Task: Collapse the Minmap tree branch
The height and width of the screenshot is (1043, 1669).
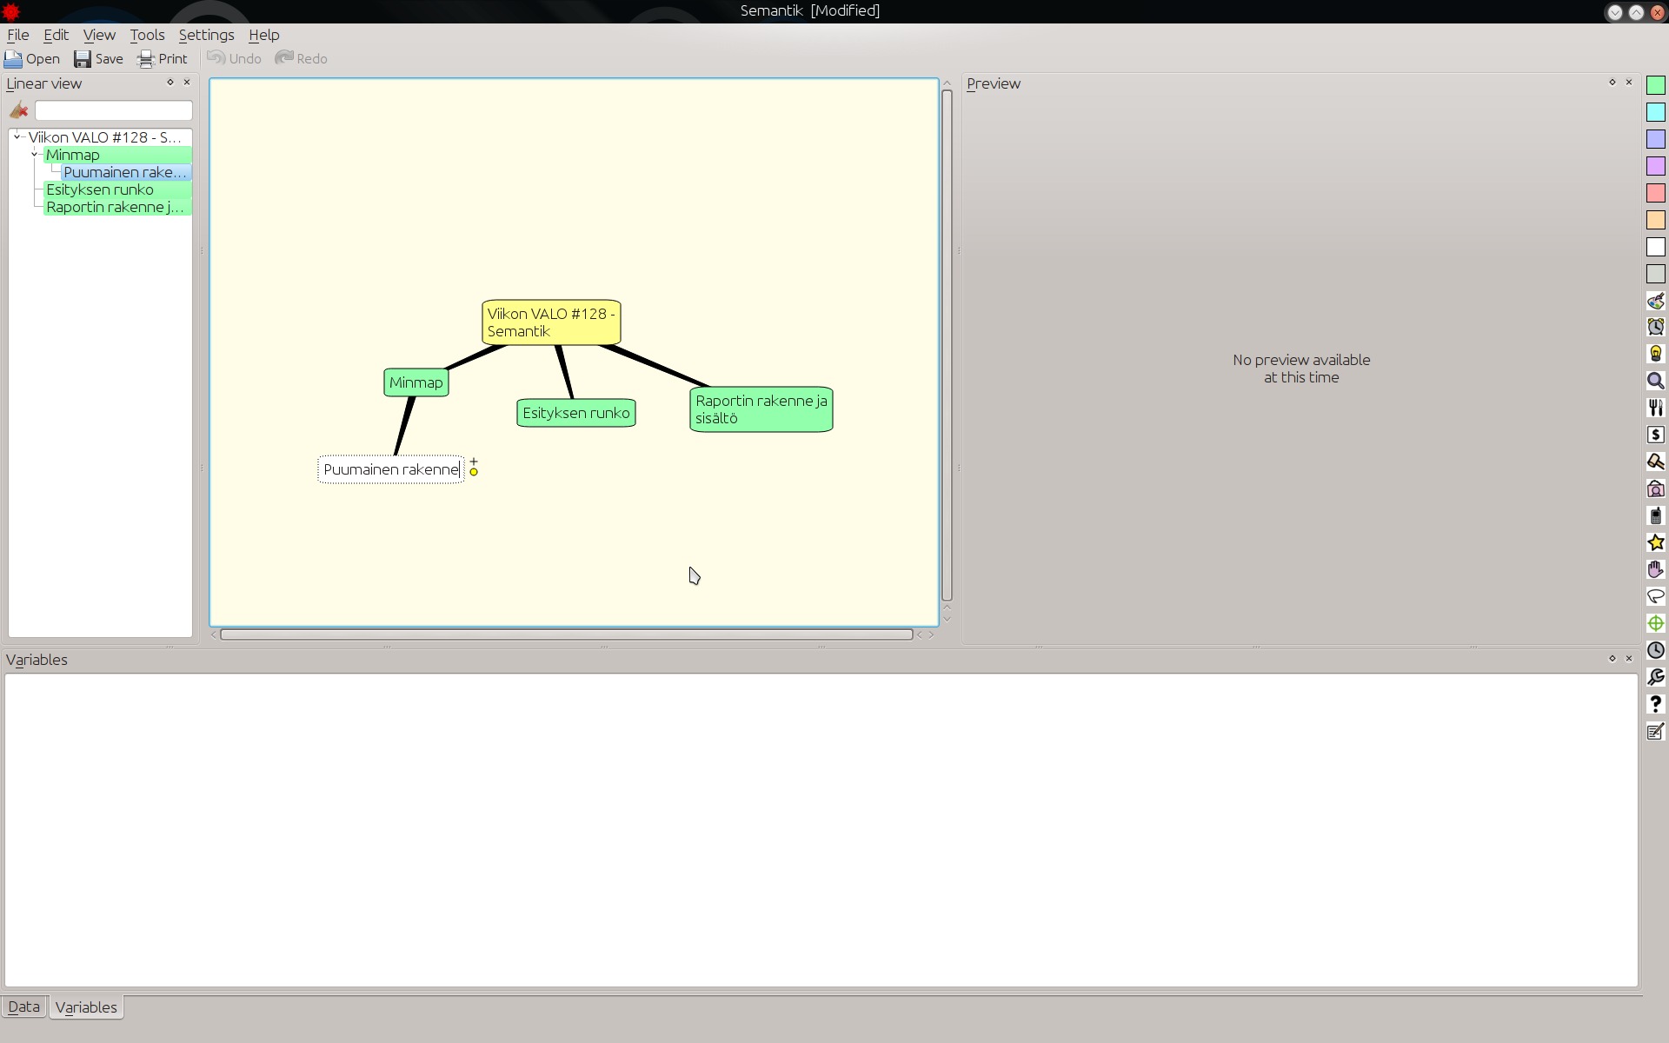Action: click(x=35, y=154)
